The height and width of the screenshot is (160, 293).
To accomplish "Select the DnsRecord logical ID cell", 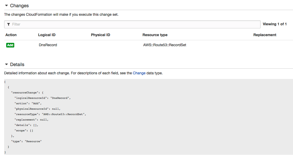I will tap(48, 45).
